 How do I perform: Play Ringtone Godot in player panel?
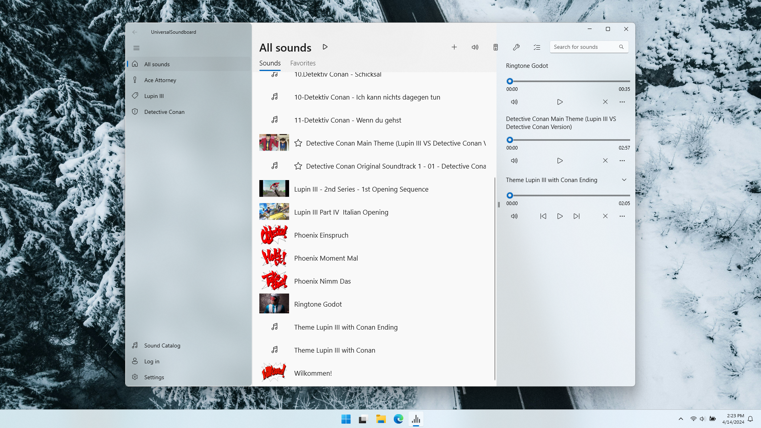coord(560,102)
